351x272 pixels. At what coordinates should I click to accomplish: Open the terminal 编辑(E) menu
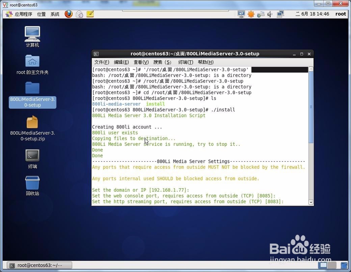[121, 62]
